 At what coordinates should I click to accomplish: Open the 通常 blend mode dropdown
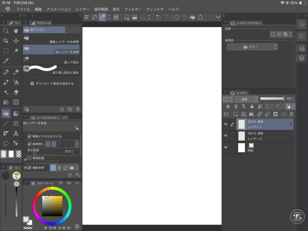pyautogui.click(x=246, y=99)
